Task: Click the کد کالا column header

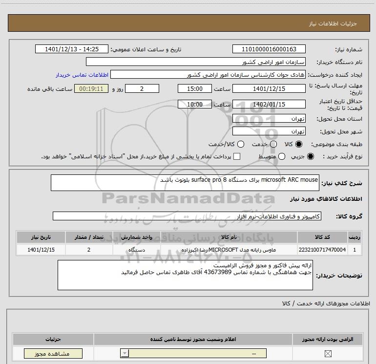Action: coord(322,237)
